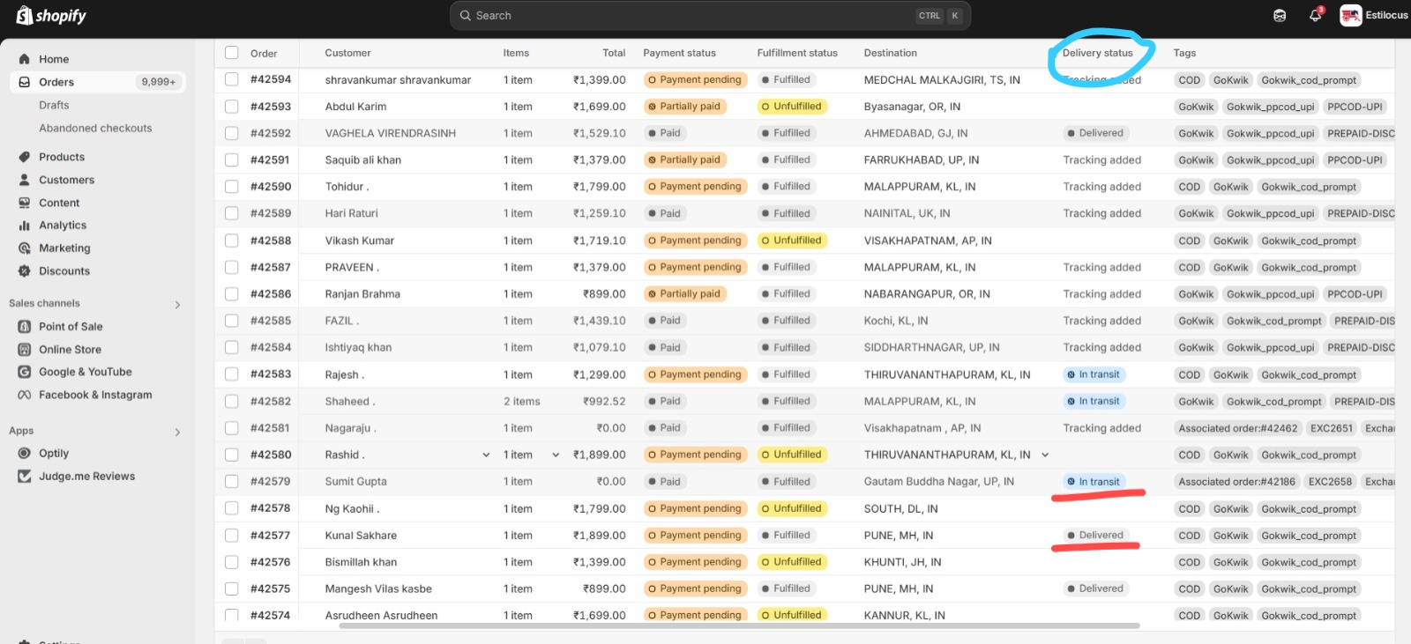1411x644 pixels.
Task: Expand destination dropdown for order #42580
Action: (1045, 455)
